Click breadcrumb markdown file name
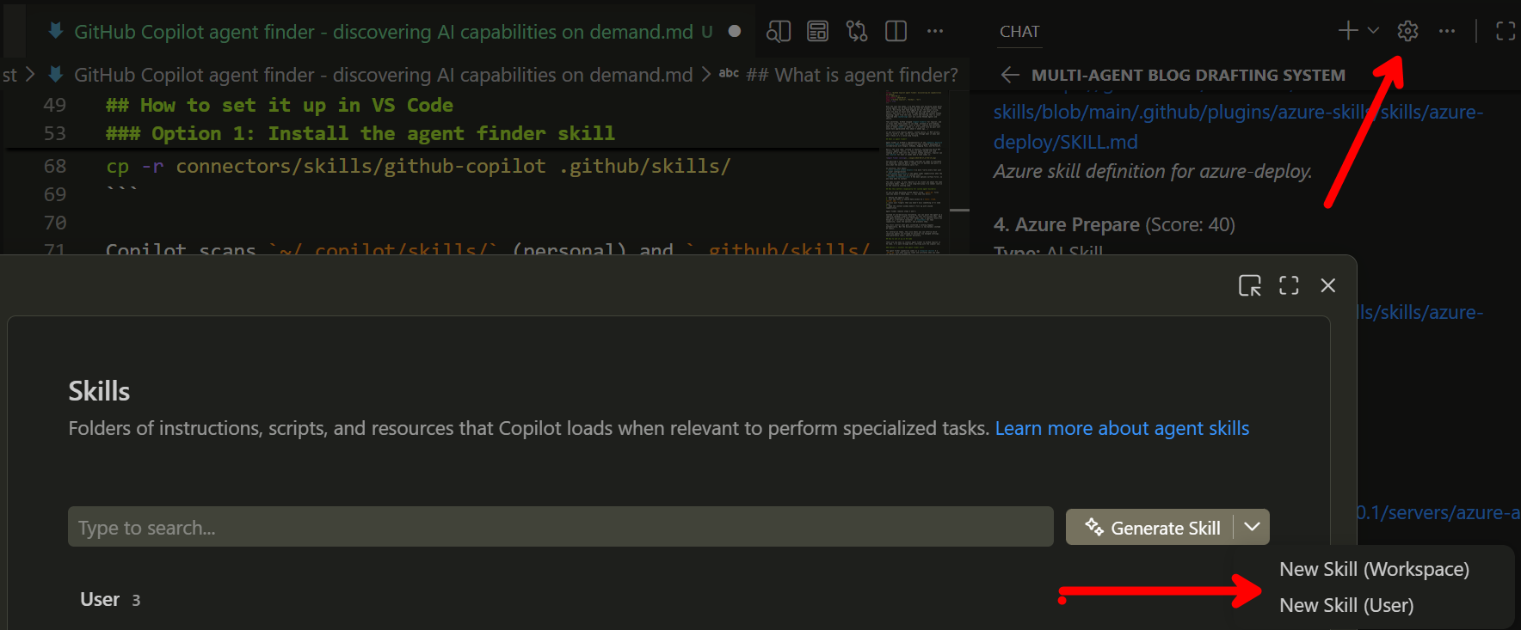1521x630 pixels. point(384,75)
